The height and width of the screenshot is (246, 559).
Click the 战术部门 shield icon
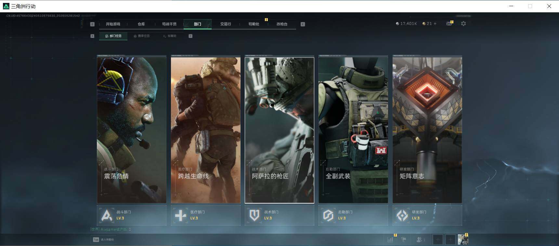[x=254, y=215]
